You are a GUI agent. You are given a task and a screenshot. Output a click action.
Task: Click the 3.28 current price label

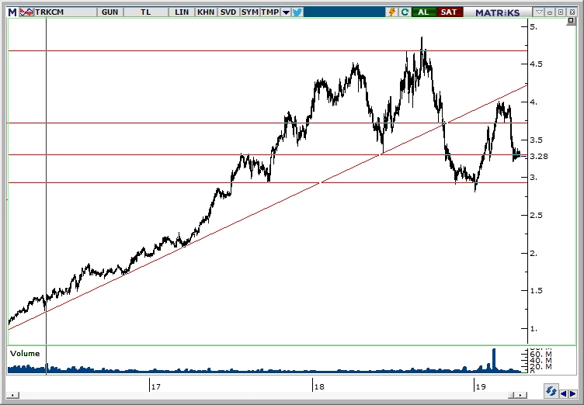point(538,157)
